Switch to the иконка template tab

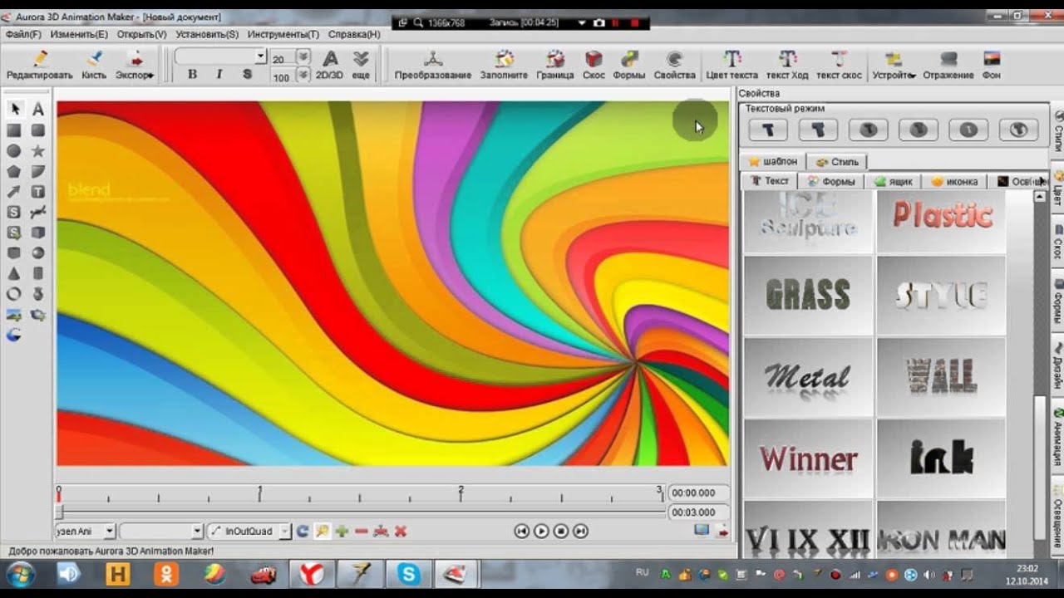click(x=956, y=181)
